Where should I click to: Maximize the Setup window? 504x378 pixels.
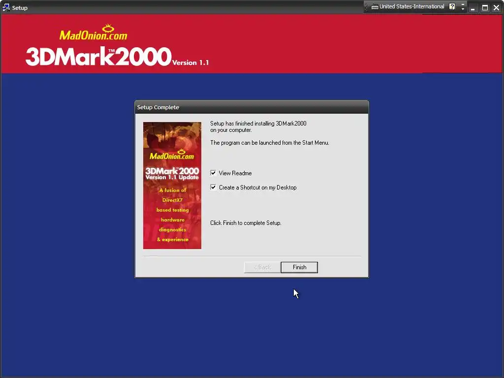click(x=485, y=8)
